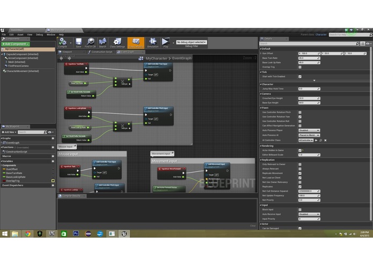The width and height of the screenshot is (373, 265).
Task: Add a new function with plus icon
Action: (53, 148)
